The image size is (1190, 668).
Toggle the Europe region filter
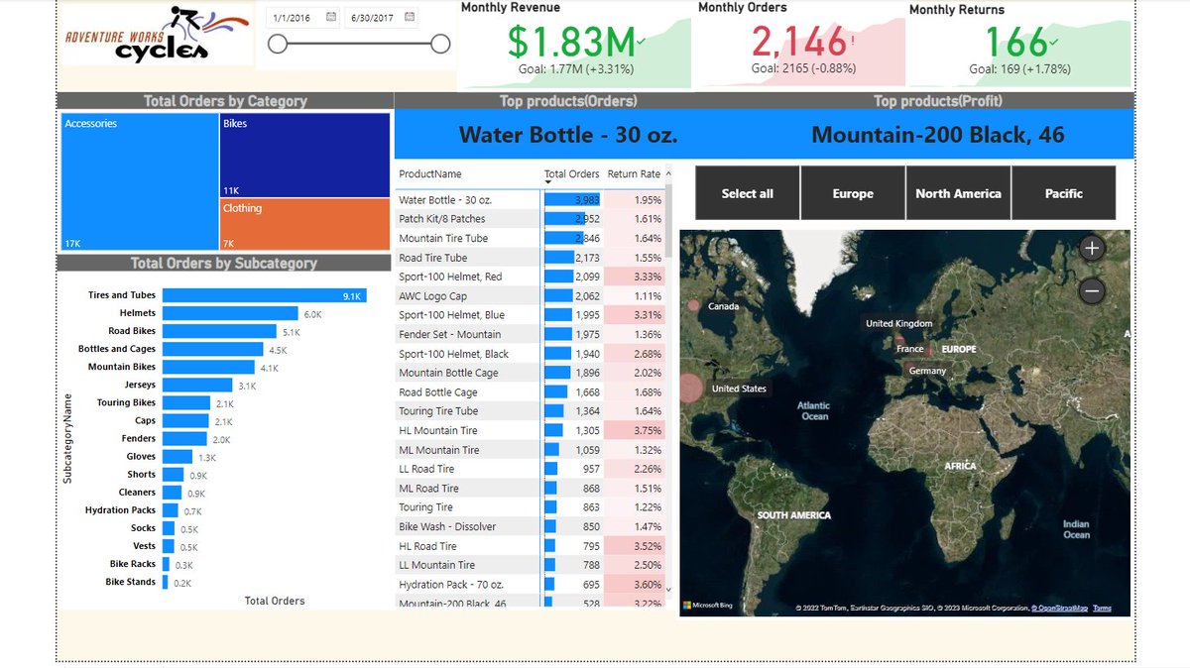coord(853,192)
